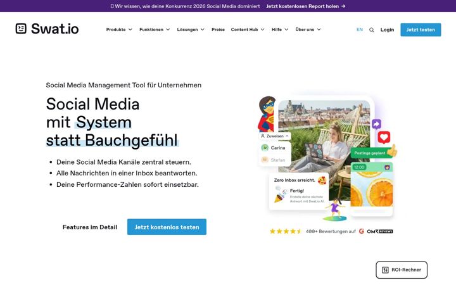Open the Preise menu item

[x=218, y=29]
